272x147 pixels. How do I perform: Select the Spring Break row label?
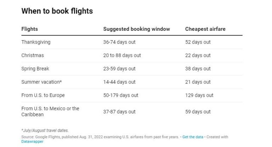[35, 69]
